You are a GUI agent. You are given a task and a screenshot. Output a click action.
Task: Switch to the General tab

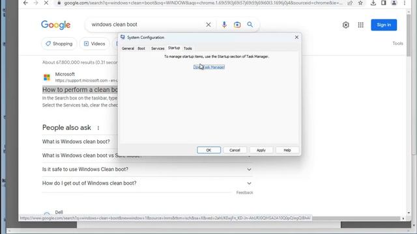click(128, 49)
